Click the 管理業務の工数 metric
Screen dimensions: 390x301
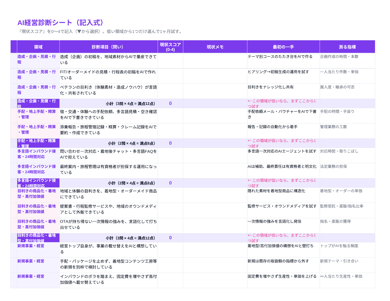334,127
